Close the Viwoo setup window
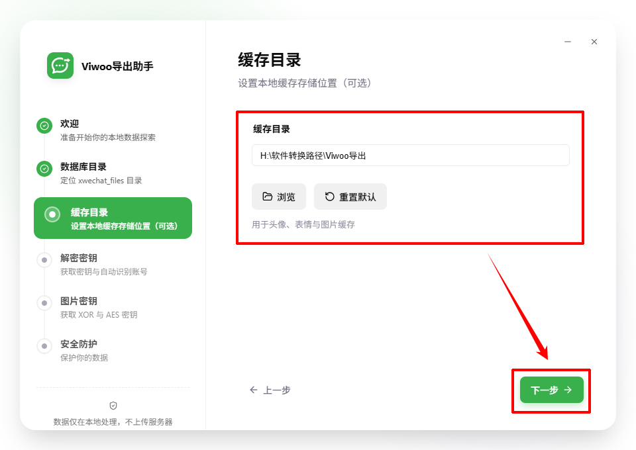This screenshot has height=450, width=636. click(x=594, y=42)
